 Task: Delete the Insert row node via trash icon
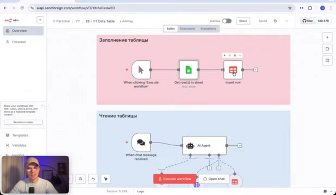(235, 55)
